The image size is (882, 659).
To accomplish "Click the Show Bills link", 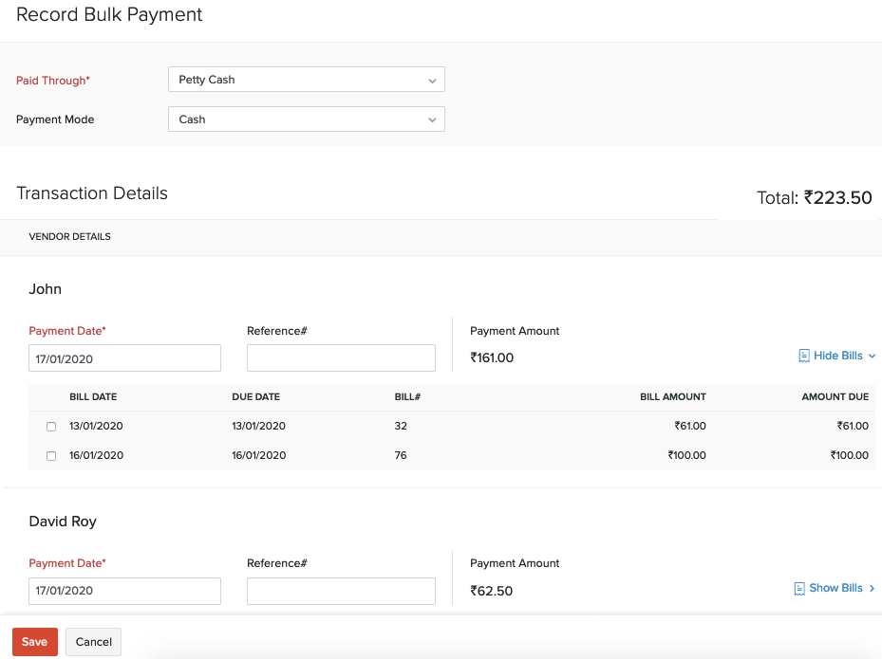I will coord(835,588).
